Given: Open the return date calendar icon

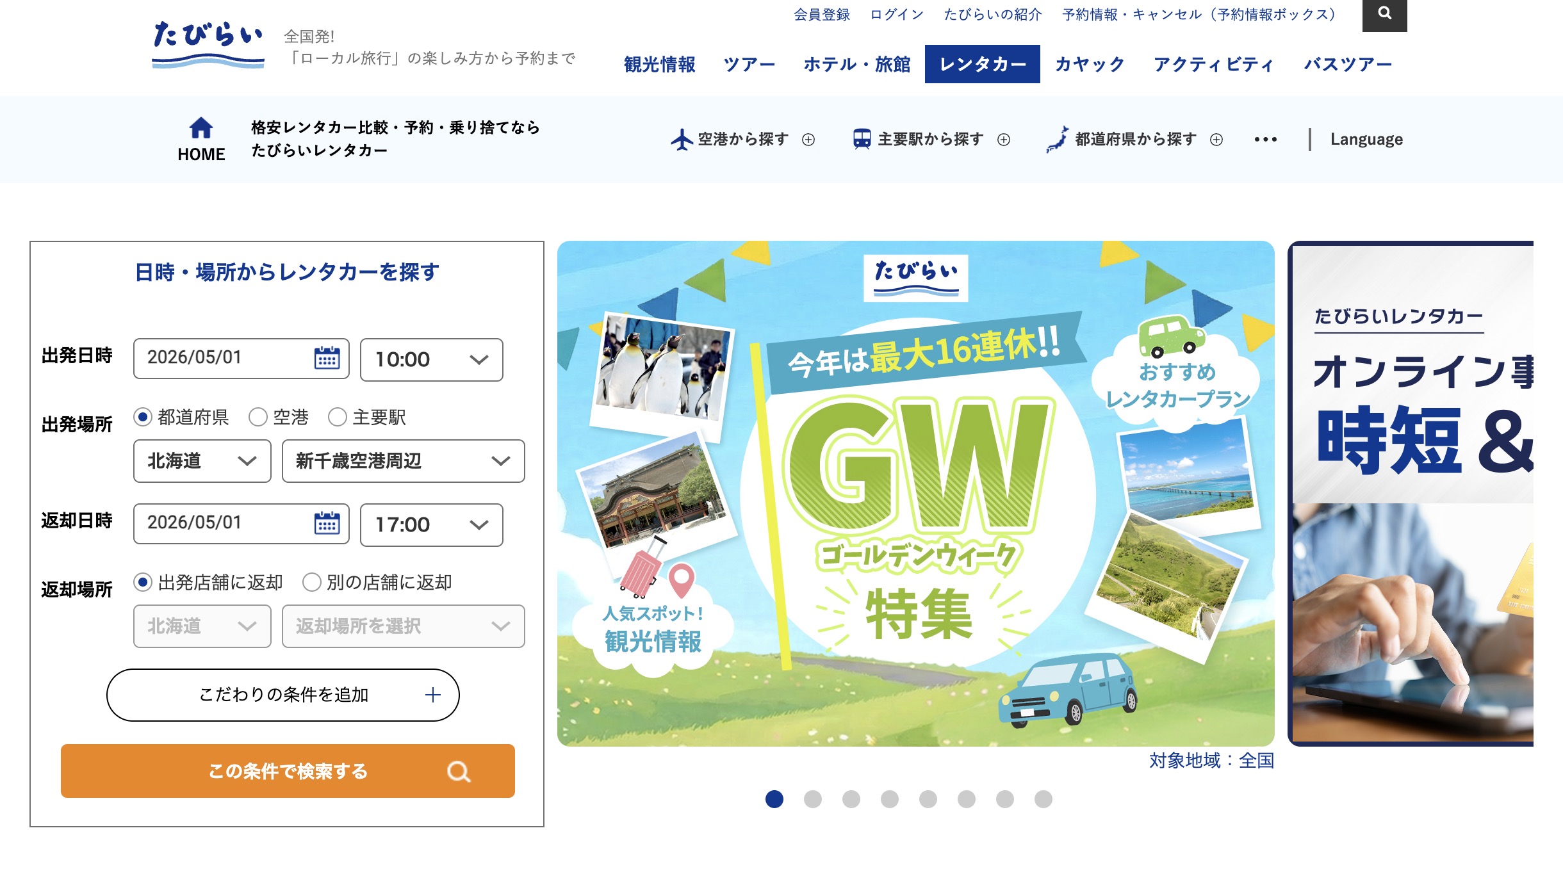Looking at the screenshot, I should [x=327, y=523].
